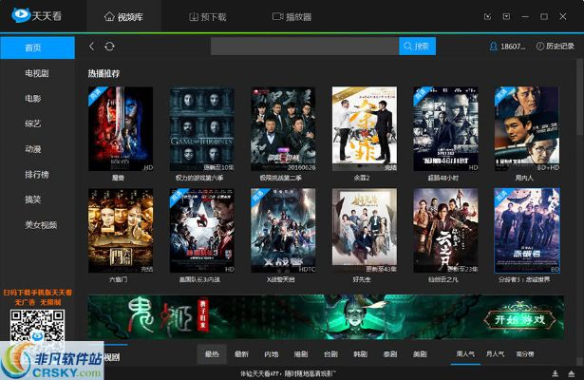The width and height of the screenshot is (584, 380).
Task: Open the 权力的游戏第六季 poster thumbnail
Action: click(x=201, y=129)
